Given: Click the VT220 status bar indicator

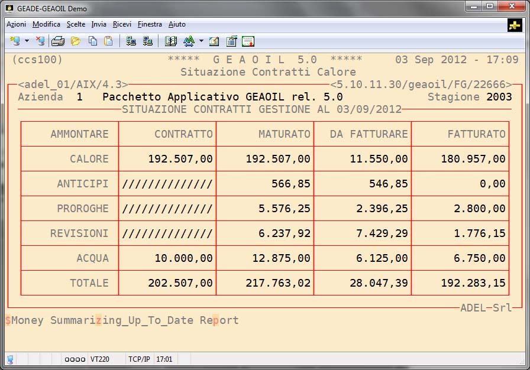Looking at the screenshot, I should pyautogui.click(x=99, y=359).
